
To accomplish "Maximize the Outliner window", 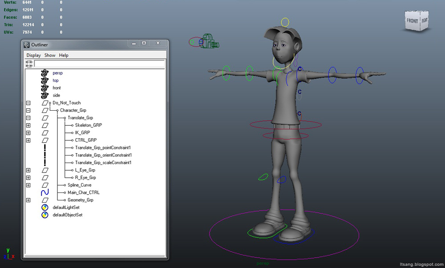I will 144,43.
